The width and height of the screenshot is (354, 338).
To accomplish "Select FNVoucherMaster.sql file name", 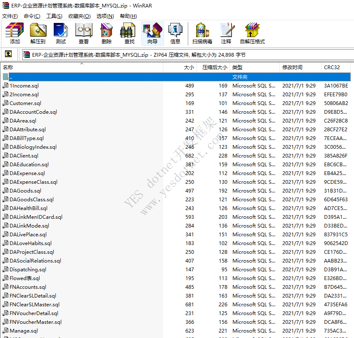I will [x=35, y=322].
